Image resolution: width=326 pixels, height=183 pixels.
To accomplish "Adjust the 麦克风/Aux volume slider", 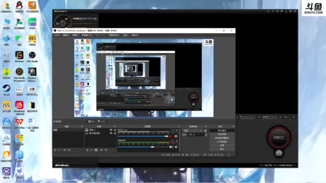I will coord(143,136).
